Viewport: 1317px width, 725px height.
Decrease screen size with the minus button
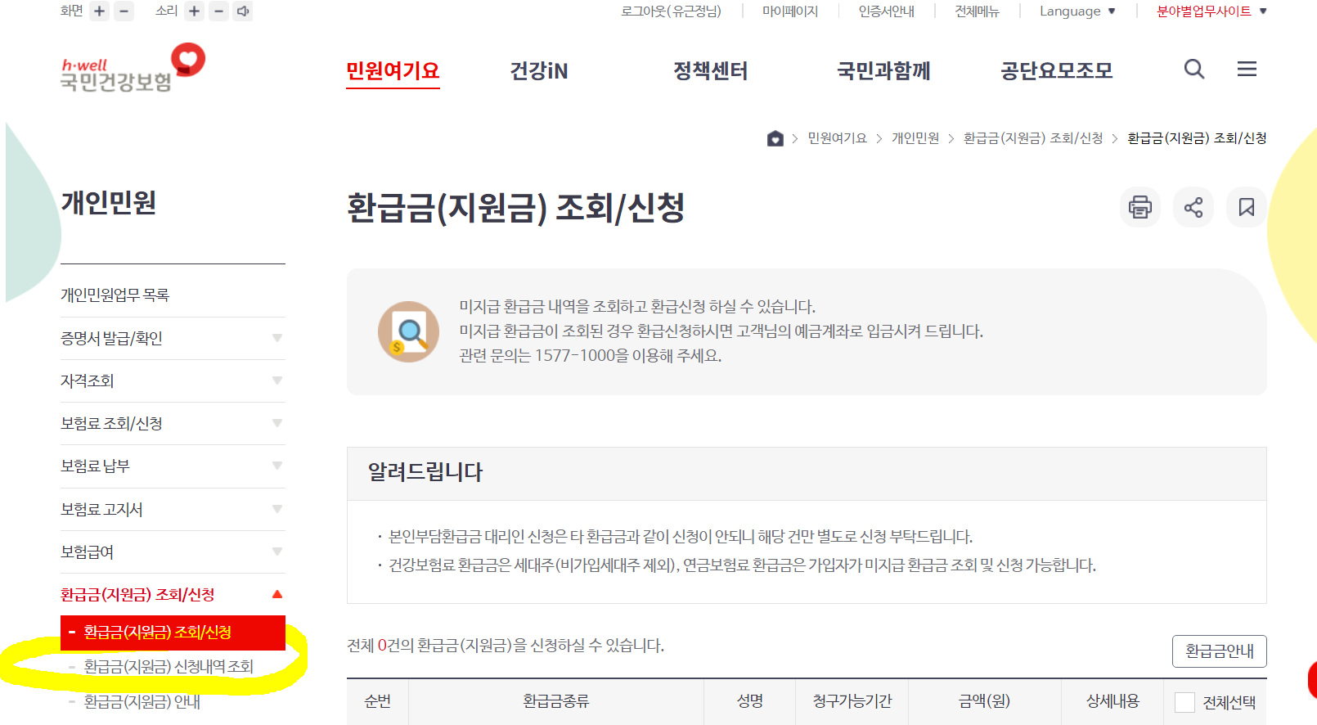coord(124,11)
